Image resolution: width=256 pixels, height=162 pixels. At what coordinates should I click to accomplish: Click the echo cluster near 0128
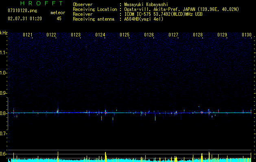(202, 112)
